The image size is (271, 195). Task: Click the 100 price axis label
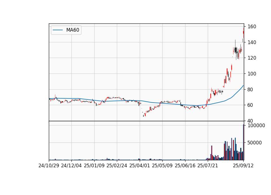pos(252,74)
